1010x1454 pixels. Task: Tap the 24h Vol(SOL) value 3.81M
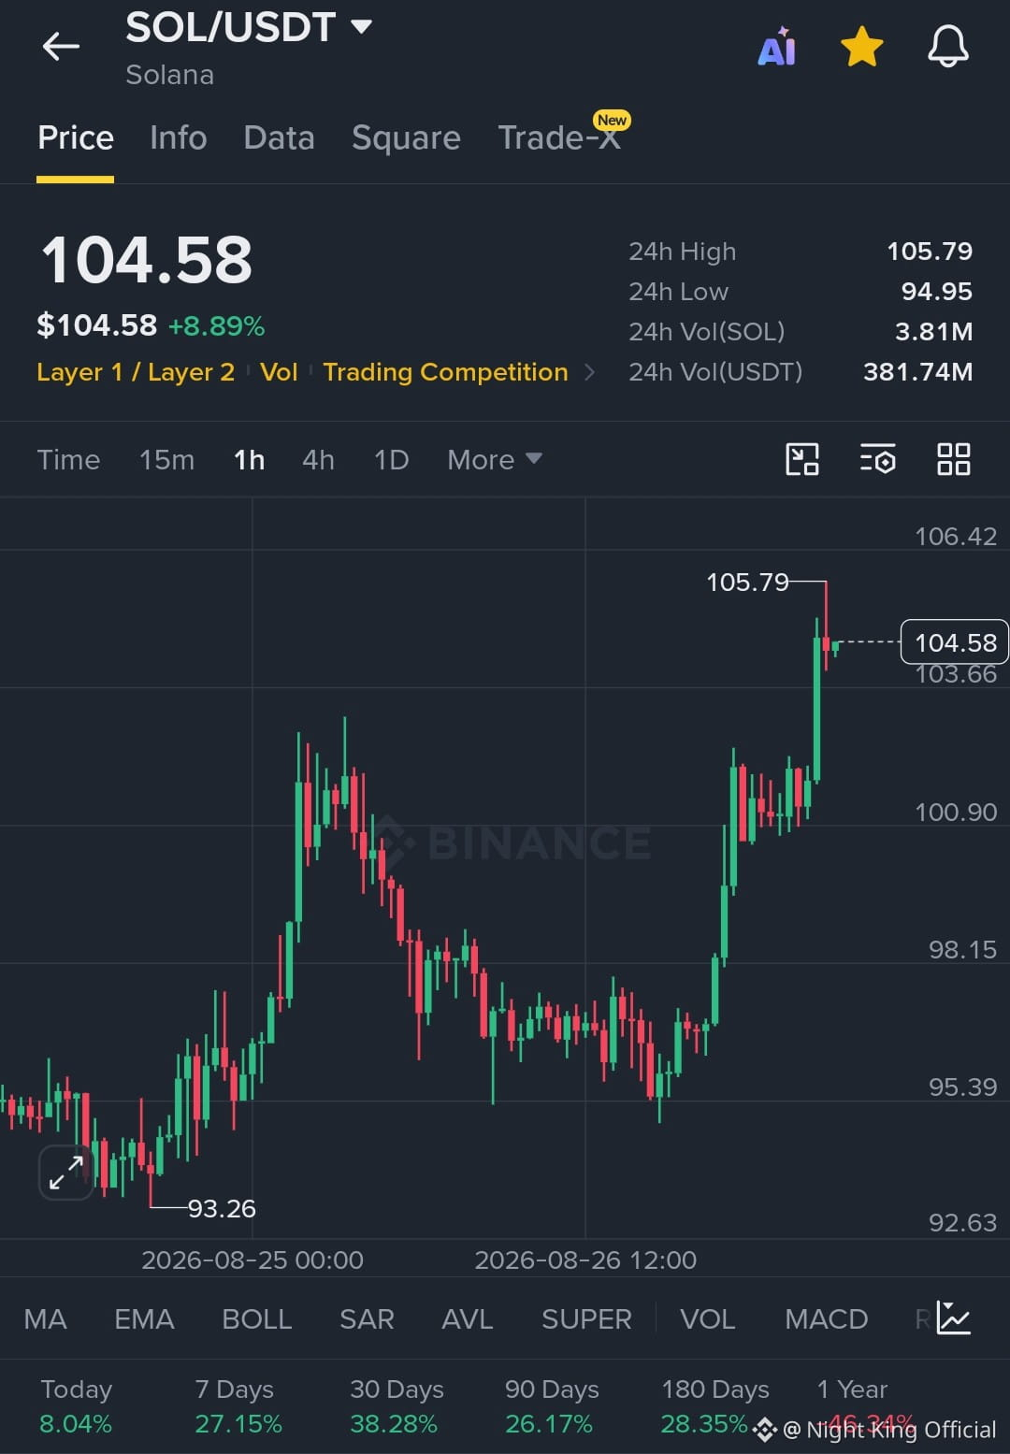[933, 332]
